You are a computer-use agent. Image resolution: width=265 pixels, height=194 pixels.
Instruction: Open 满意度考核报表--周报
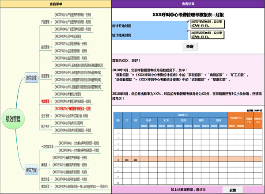(x=70, y=165)
